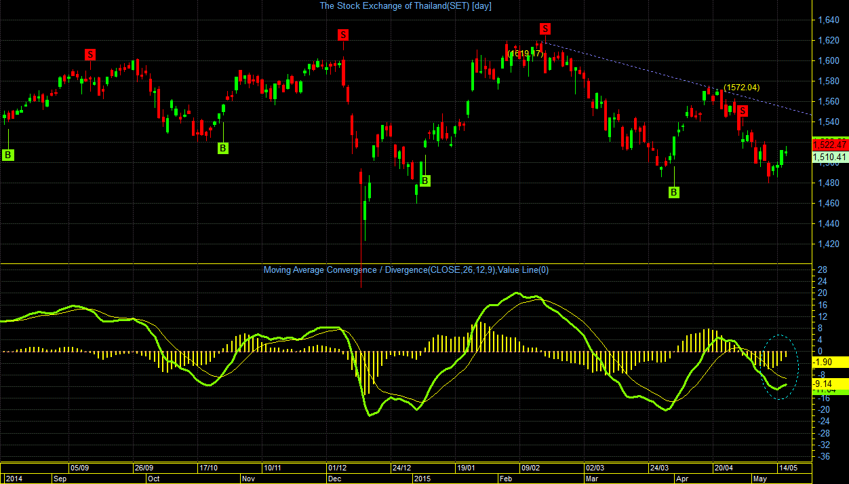This screenshot has height=484, width=849.
Task: Select the sell marker at the 1619.77 peak
Action: (545, 29)
